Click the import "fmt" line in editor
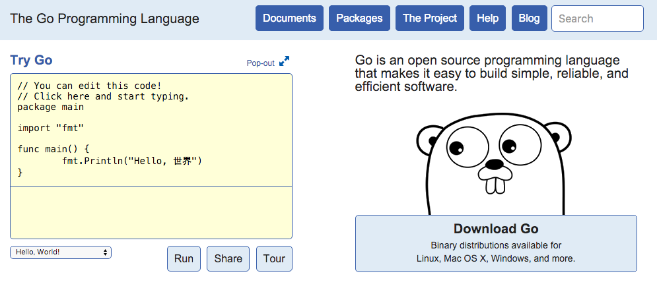The image size is (657, 288). pyautogui.click(x=51, y=129)
